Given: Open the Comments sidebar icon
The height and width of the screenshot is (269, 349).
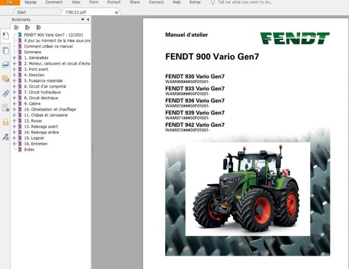Looking at the screenshot, I should (6, 78).
